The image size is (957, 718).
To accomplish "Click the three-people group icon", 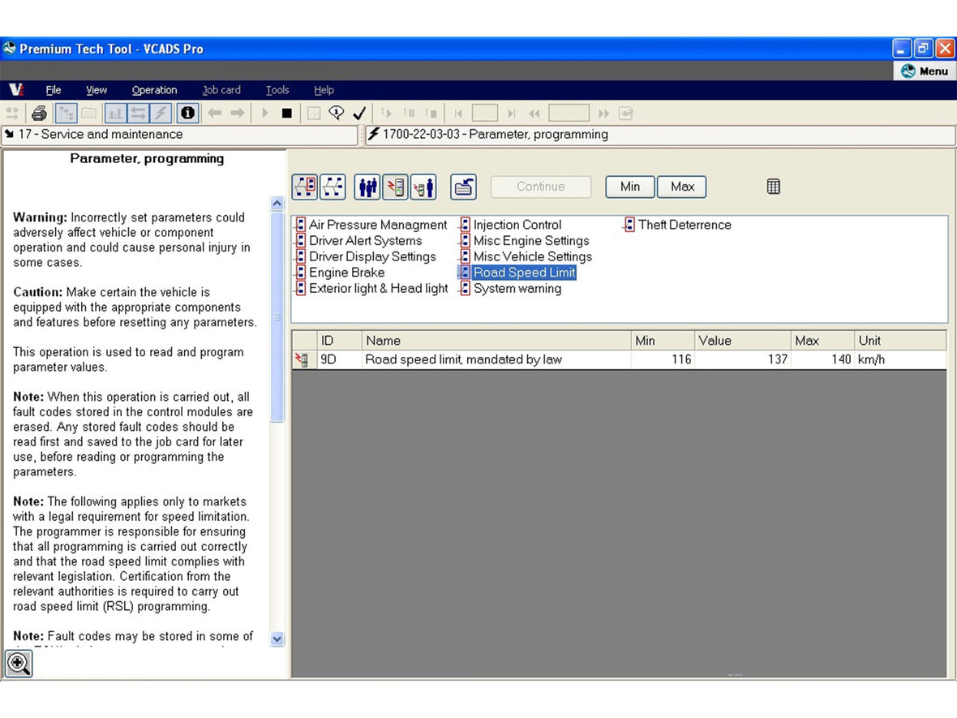I will [x=367, y=187].
